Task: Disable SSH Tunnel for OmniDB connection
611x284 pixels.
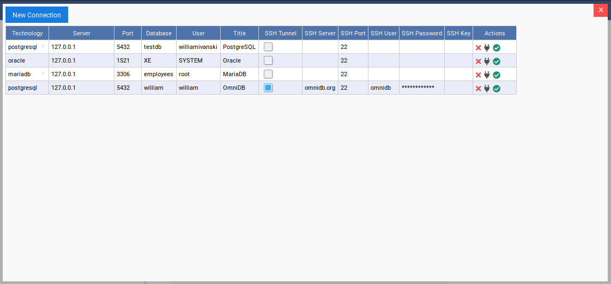Action: pos(268,88)
